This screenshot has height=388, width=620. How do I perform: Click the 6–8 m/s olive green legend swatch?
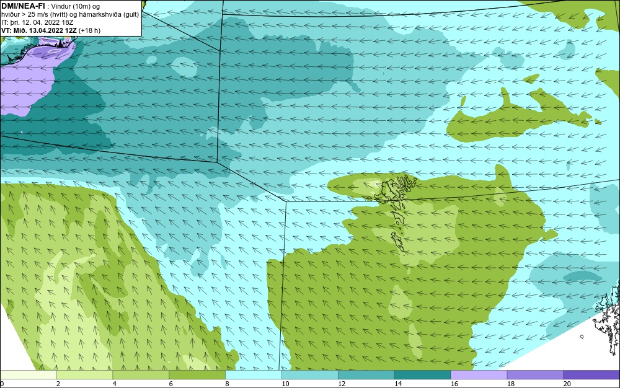coord(197,375)
